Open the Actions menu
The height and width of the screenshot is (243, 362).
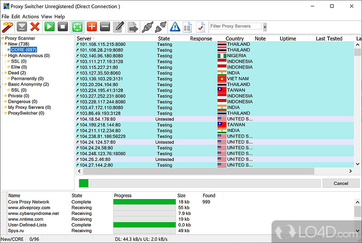pyautogui.click(x=30, y=17)
